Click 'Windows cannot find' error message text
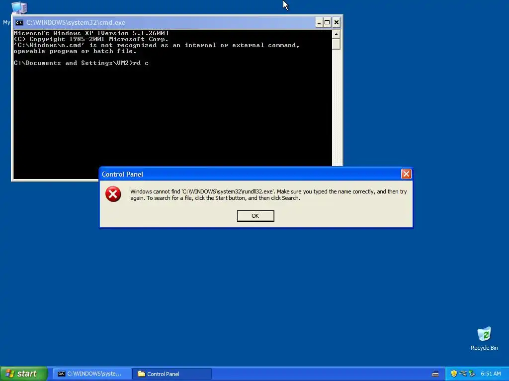Screen dimensions: 509x381 tap(268, 194)
